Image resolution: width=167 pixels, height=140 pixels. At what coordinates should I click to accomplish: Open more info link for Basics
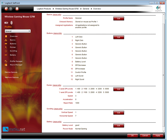57,15
